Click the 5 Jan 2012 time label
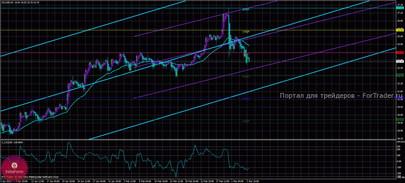 [x=5, y=181]
